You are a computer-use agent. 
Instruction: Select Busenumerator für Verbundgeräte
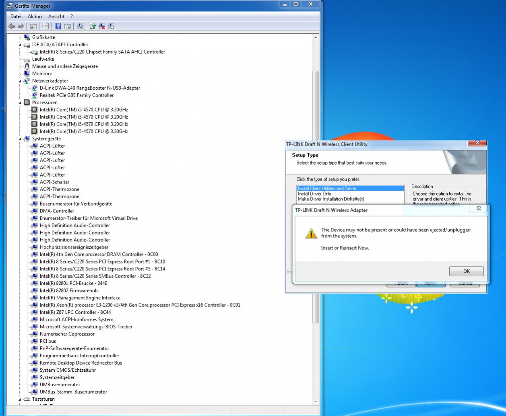click(76, 204)
